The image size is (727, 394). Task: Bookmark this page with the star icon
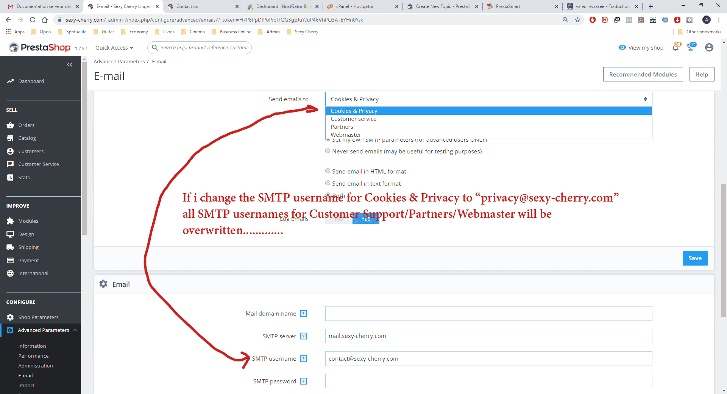click(x=577, y=20)
